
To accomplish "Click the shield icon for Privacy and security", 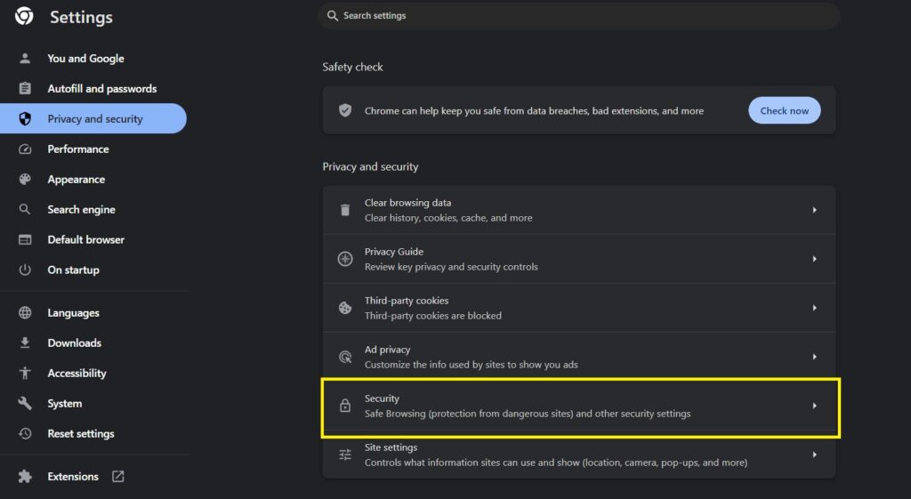I will tap(24, 118).
